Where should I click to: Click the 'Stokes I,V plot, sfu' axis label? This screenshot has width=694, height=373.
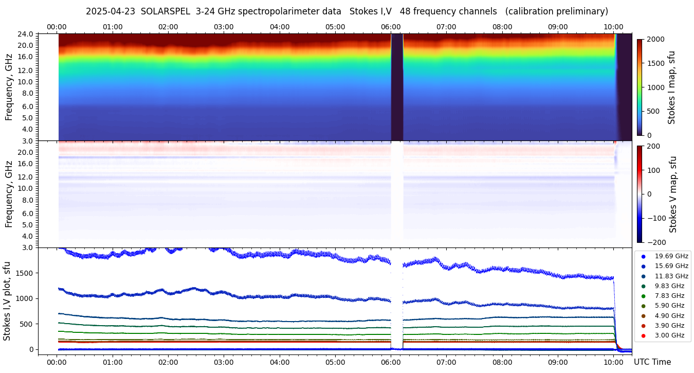click(7, 300)
